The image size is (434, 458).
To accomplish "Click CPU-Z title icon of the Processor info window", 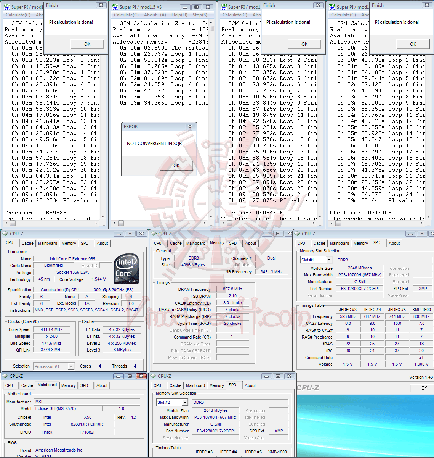I will click(x=5, y=234).
